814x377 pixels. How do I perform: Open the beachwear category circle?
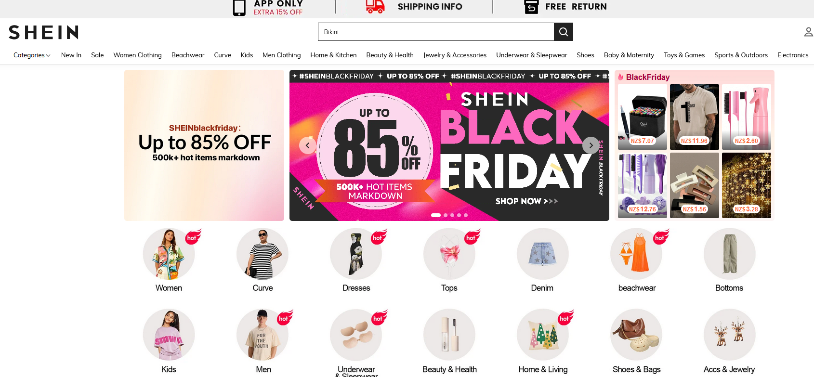coord(636,254)
